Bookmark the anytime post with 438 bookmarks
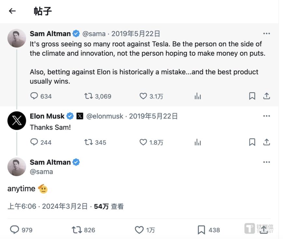 point(201,230)
